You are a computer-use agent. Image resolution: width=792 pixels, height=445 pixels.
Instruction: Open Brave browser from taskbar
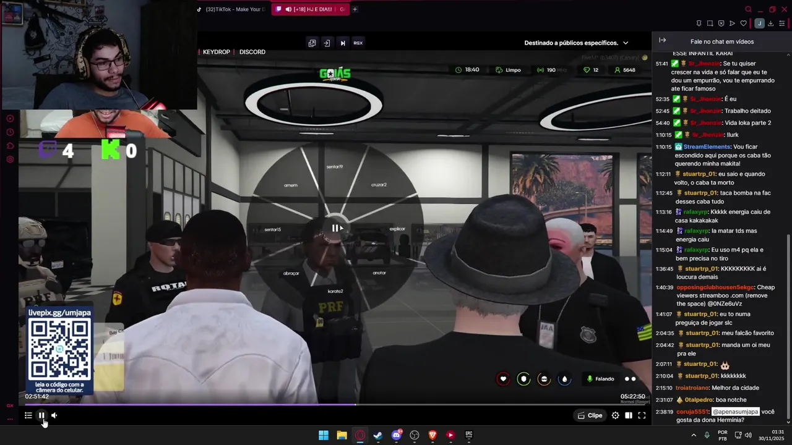pyautogui.click(x=433, y=435)
